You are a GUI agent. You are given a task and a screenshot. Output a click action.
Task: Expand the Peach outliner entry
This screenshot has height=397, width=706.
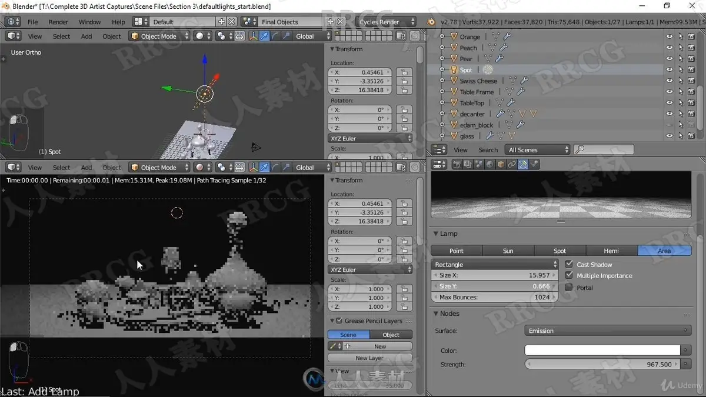click(x=442, y=48)
